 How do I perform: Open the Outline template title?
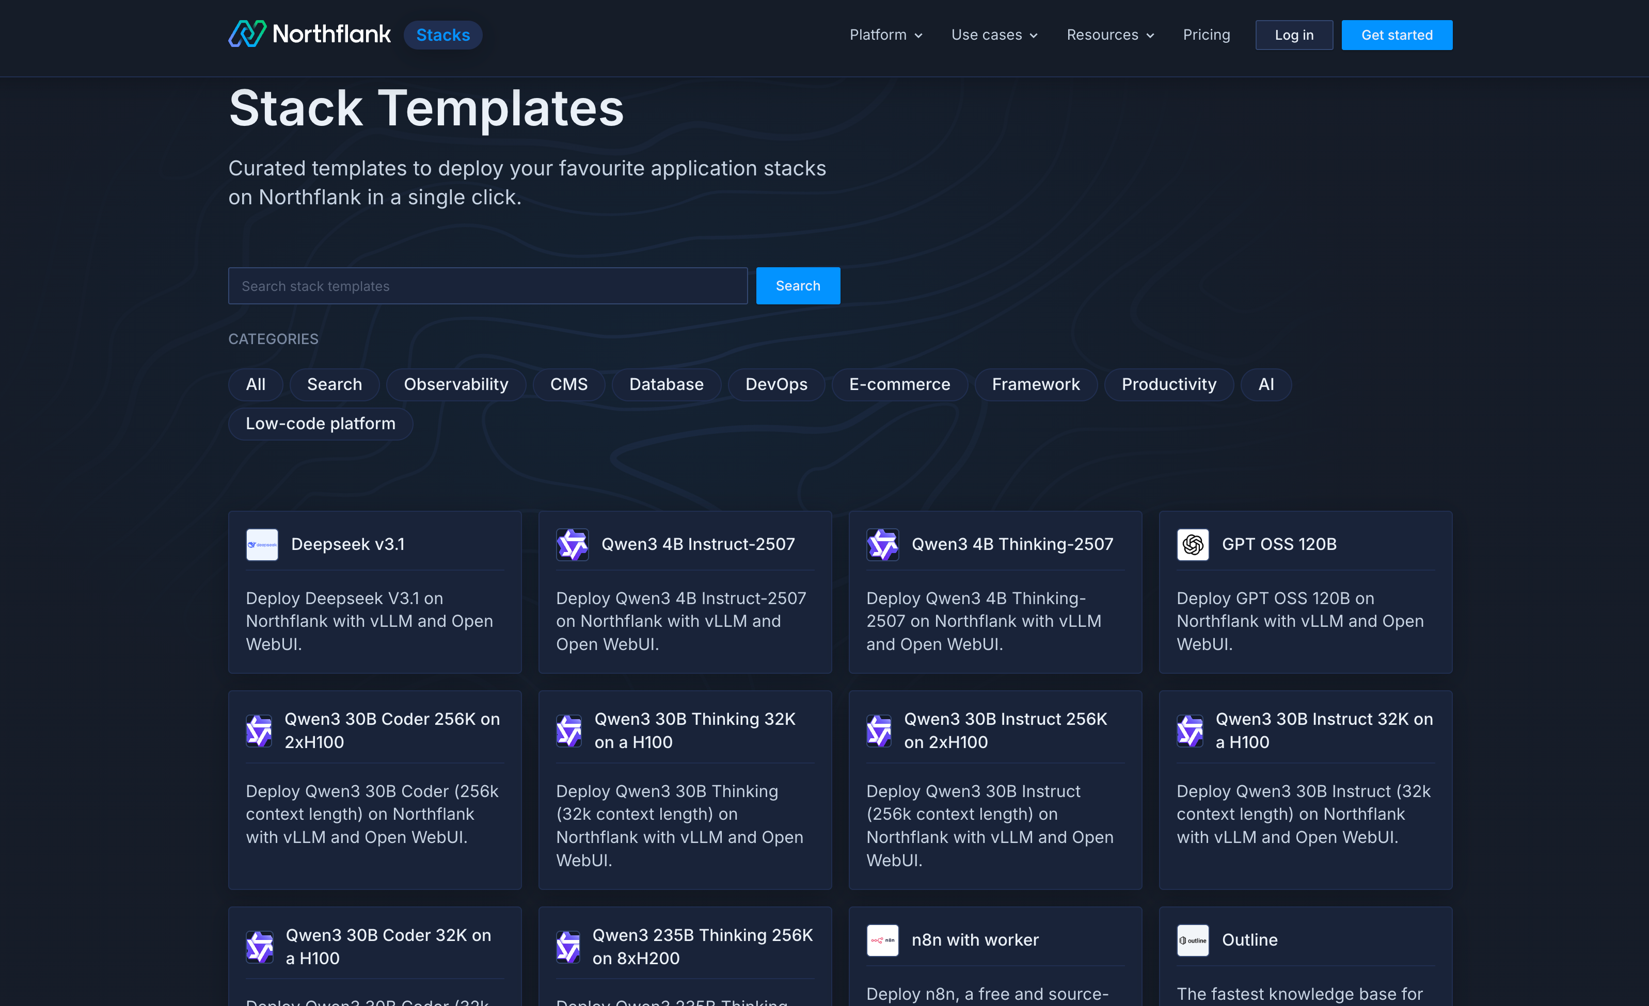1250,940
